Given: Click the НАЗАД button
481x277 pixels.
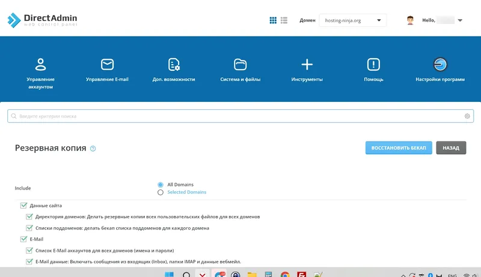Looking at the screenshot, I should (x=451, y=147).
